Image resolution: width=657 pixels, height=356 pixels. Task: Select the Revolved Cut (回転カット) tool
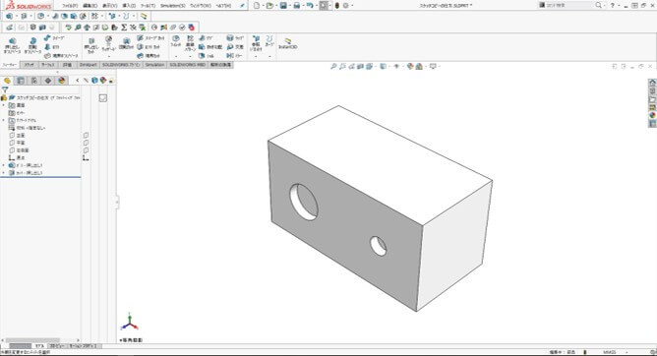point(126,44)
